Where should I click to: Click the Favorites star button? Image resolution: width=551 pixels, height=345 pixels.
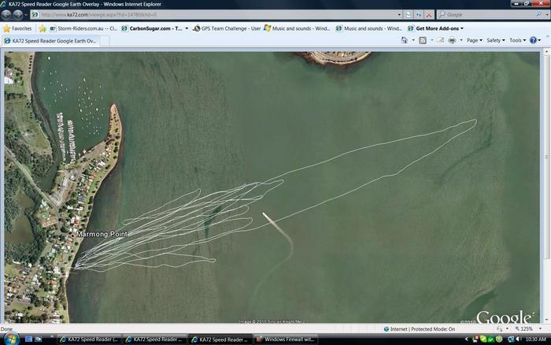tap(17, 28)
